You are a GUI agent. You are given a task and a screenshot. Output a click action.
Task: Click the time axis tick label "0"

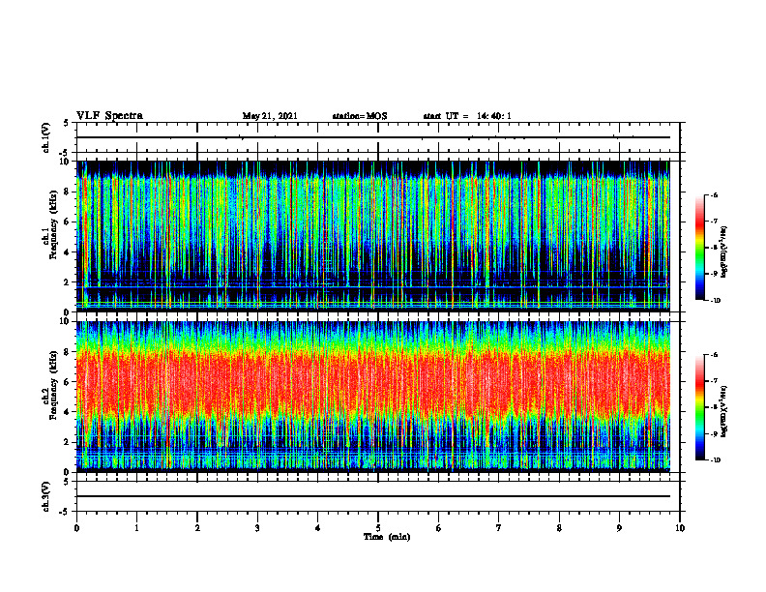point(76,528)
